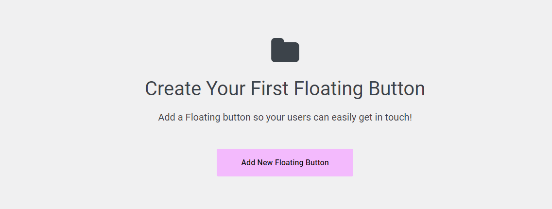Click the word 'Floating' in the heading
Image resolution: width=552 pixels, height=209 pixels.
click(x=330, y=89)
